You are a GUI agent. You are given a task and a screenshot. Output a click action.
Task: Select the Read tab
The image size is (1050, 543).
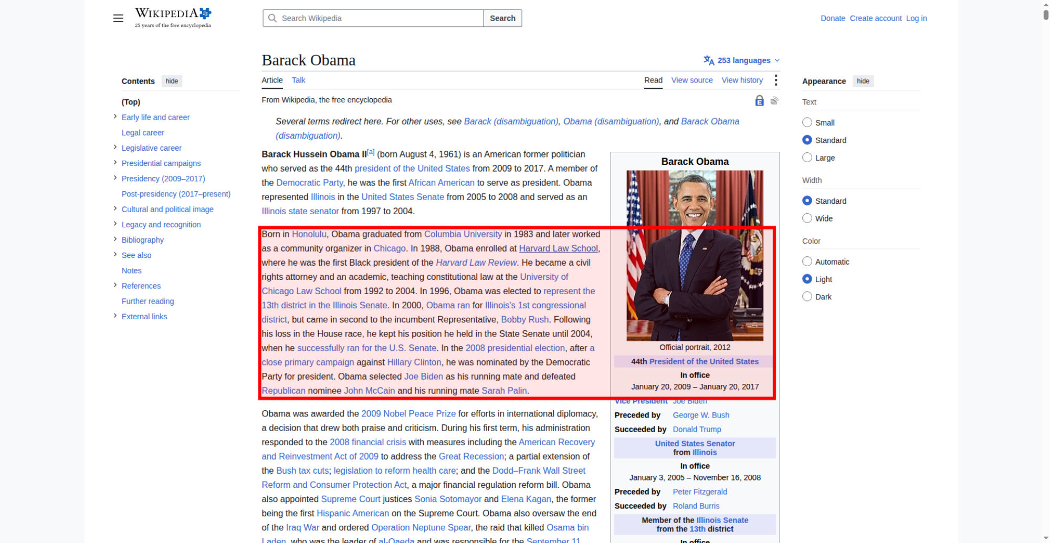pos(653,80)
